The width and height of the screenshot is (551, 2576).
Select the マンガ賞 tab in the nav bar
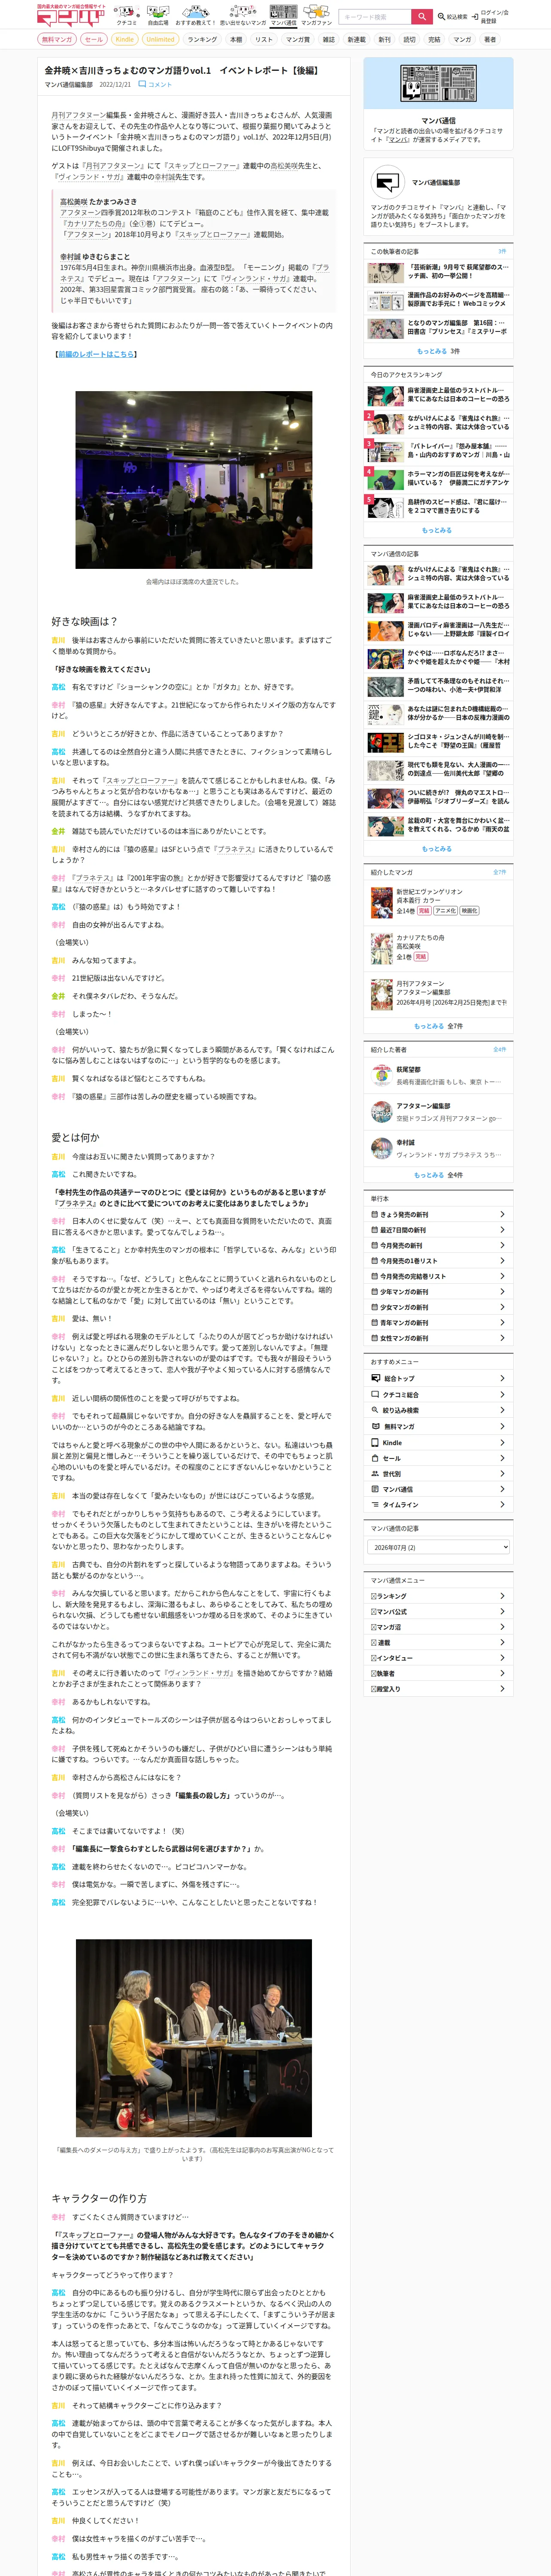point(298,40)
